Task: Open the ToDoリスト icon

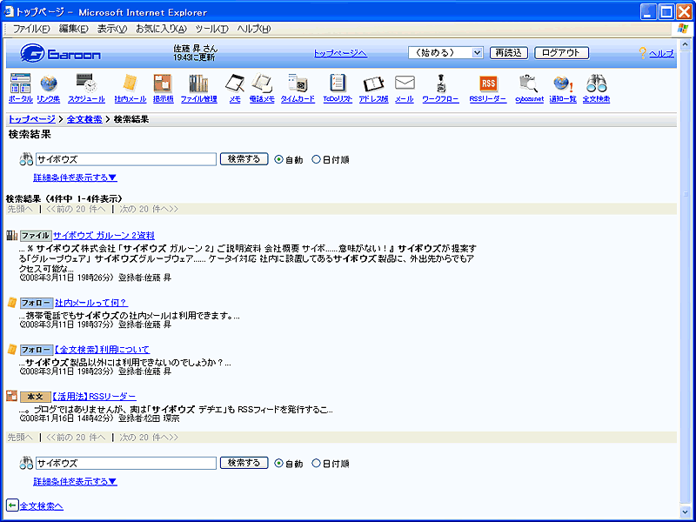Action: [338, 83]
